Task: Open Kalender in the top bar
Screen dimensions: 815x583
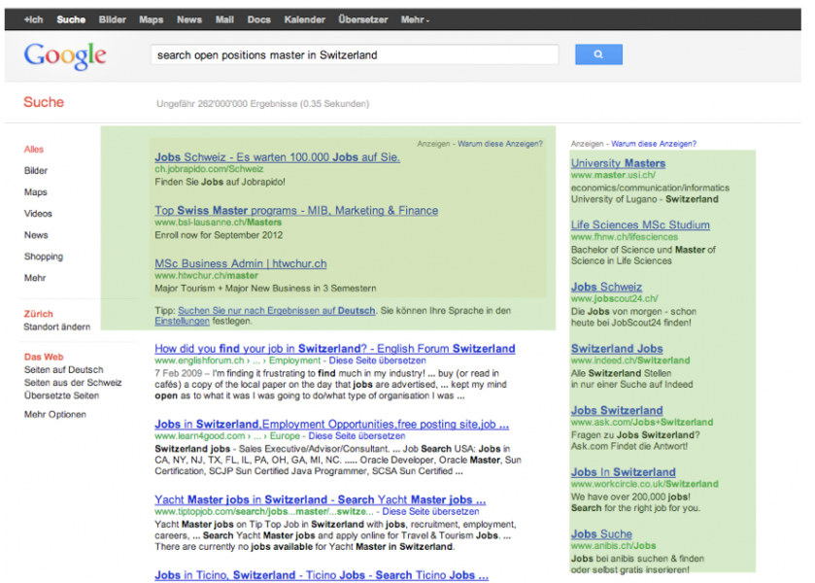Action: pyautogui.click(x=305, y=19)
